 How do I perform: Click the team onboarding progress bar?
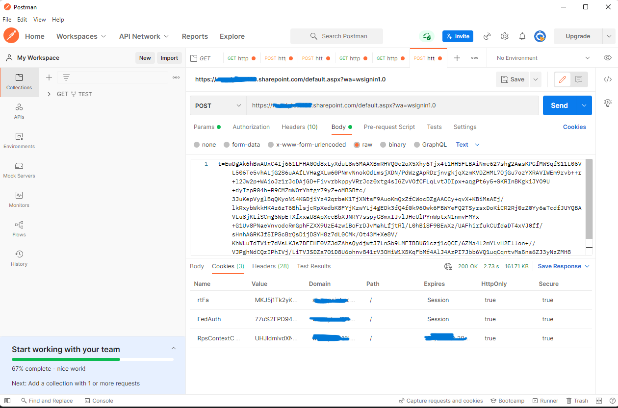[93, 359]
